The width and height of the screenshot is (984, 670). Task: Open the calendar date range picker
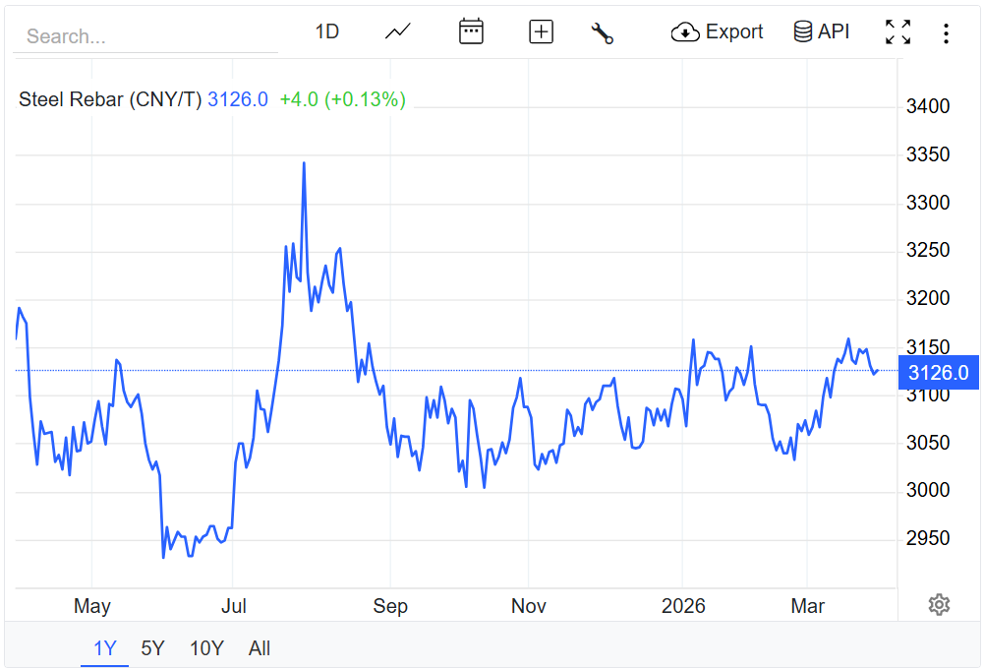coord(471,31)
